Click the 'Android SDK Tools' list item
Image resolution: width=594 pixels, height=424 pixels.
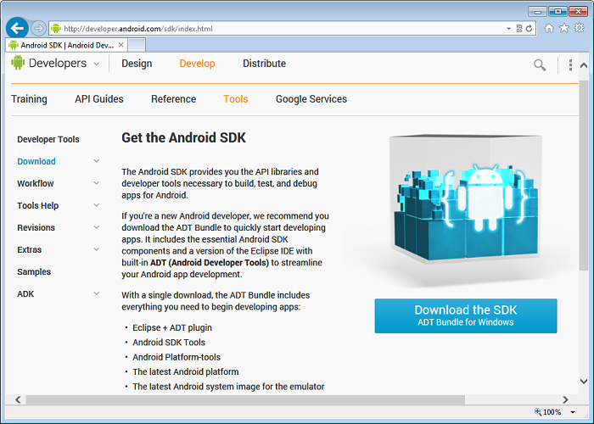point(169,343)
